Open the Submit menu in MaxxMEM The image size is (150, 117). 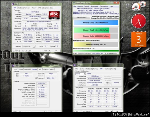point(87,6)
